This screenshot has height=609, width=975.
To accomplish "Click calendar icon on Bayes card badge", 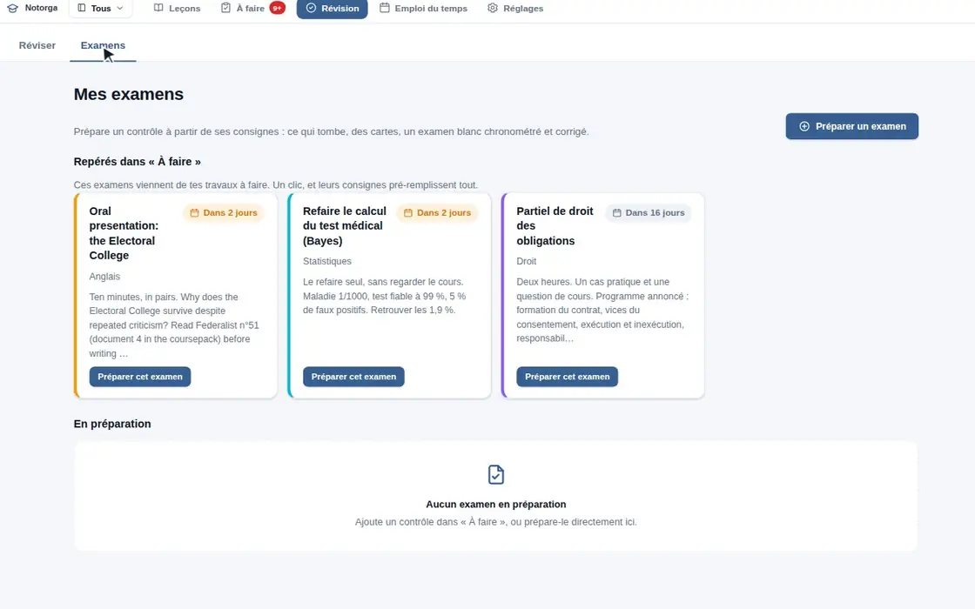I will coord(408,212).
